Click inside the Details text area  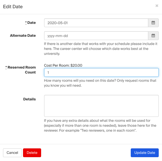pyautogui.click(x=101, y=106)
